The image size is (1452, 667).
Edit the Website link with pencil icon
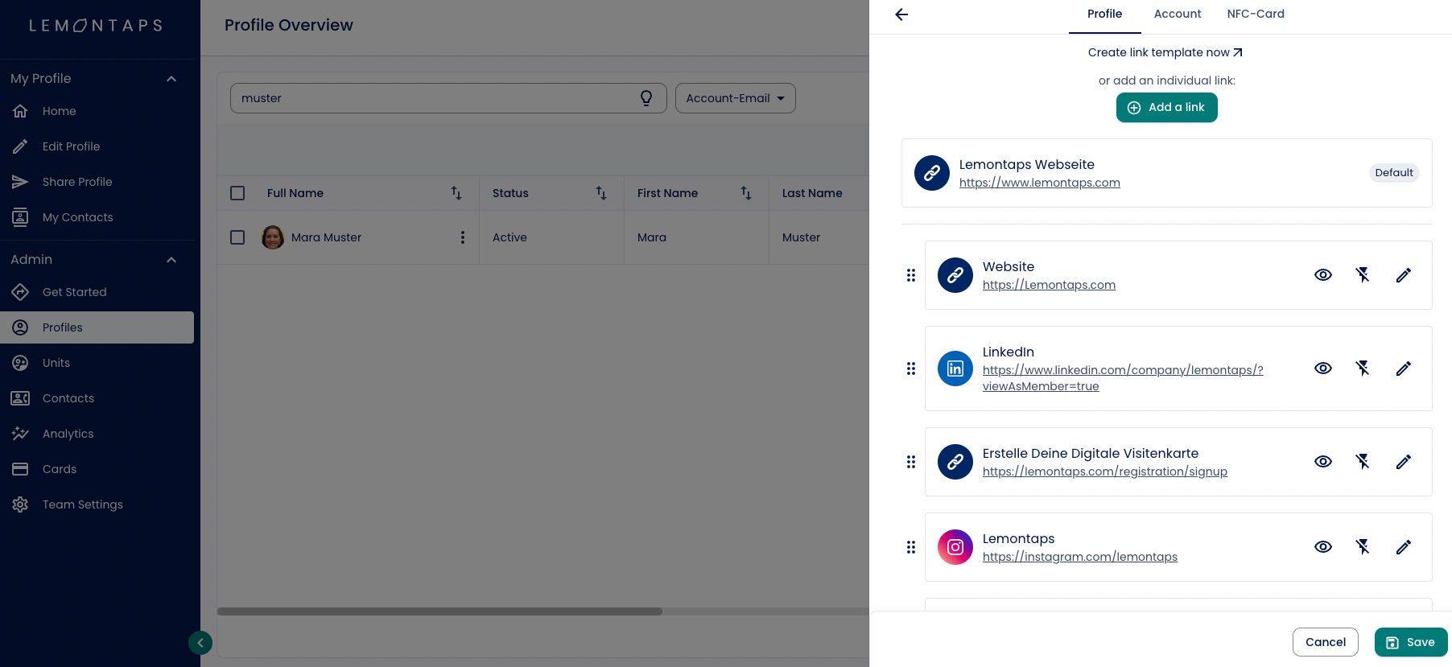(1404, 275)
